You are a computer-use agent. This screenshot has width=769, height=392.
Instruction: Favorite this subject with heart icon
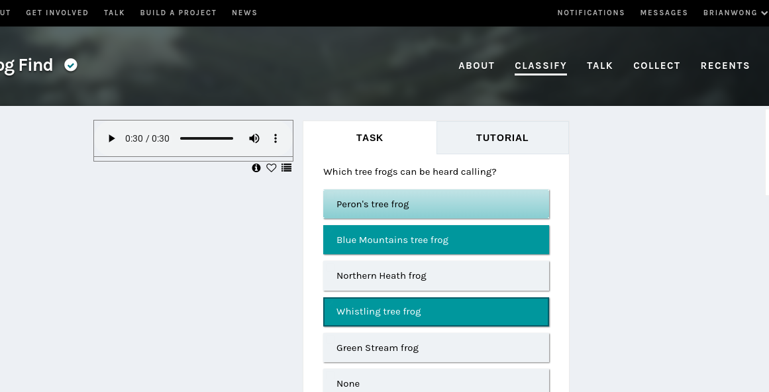(x=271, y=168)
